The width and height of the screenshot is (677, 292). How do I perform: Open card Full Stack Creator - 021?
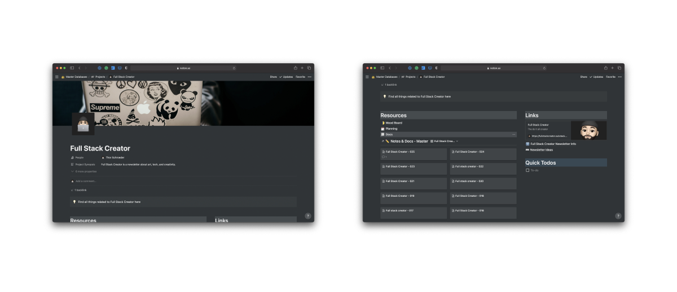coord(414,183)
